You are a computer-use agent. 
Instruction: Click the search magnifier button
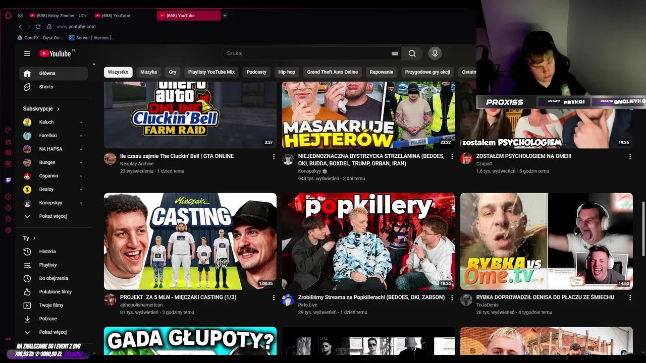(x=412, y=53)
